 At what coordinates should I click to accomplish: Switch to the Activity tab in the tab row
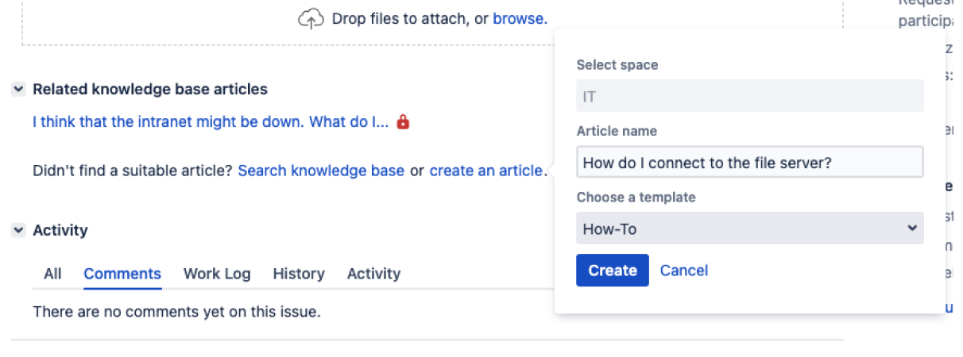[x=373, y=274]
